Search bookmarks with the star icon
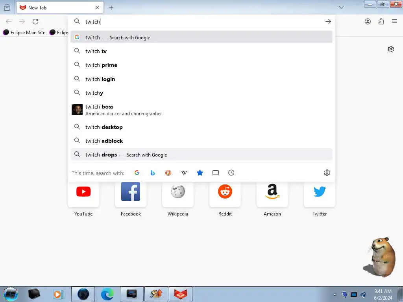This screenshot has width=403, height=302. (x=200, y=173)
